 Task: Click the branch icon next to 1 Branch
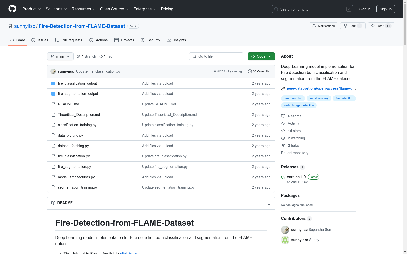[x=79, y=56]
